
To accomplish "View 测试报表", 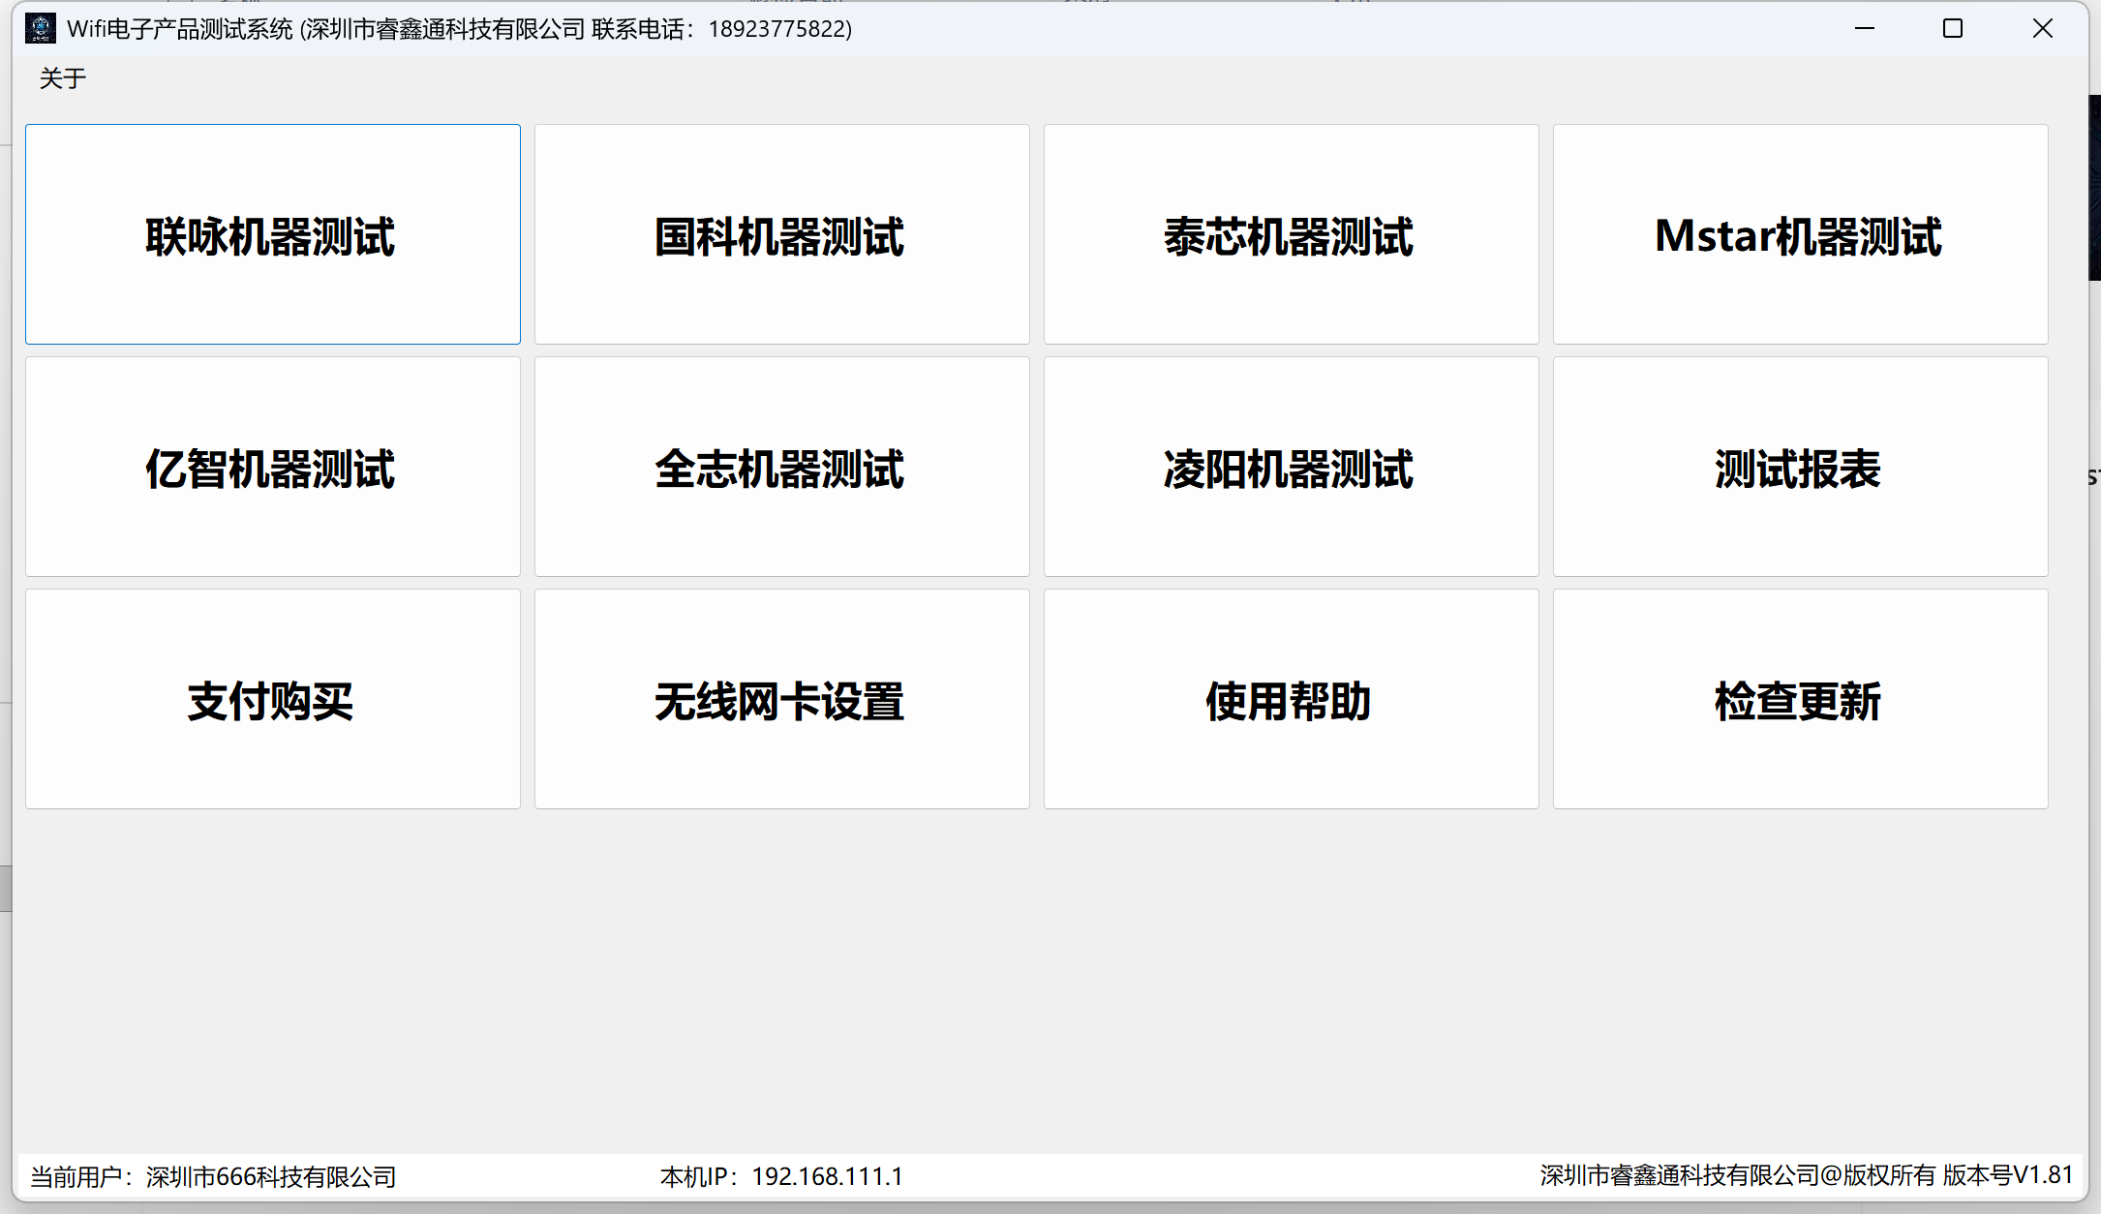I will pyautogui.click(x=1801, y=467).
